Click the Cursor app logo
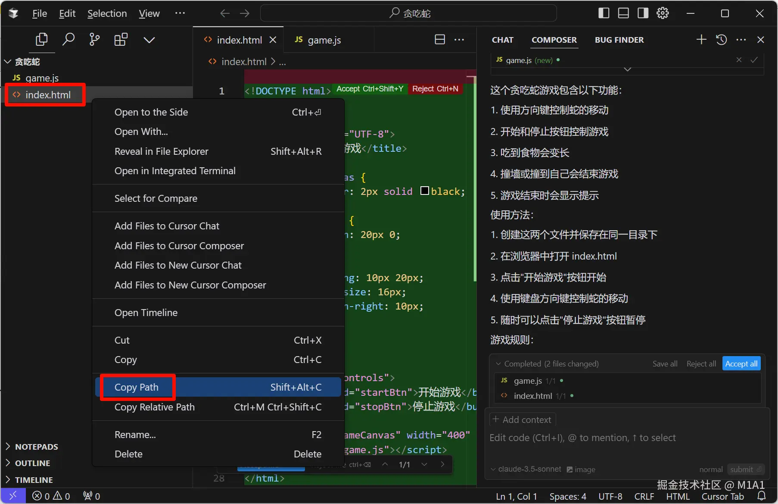Screen dimensions: 778x504 [13, 13]
